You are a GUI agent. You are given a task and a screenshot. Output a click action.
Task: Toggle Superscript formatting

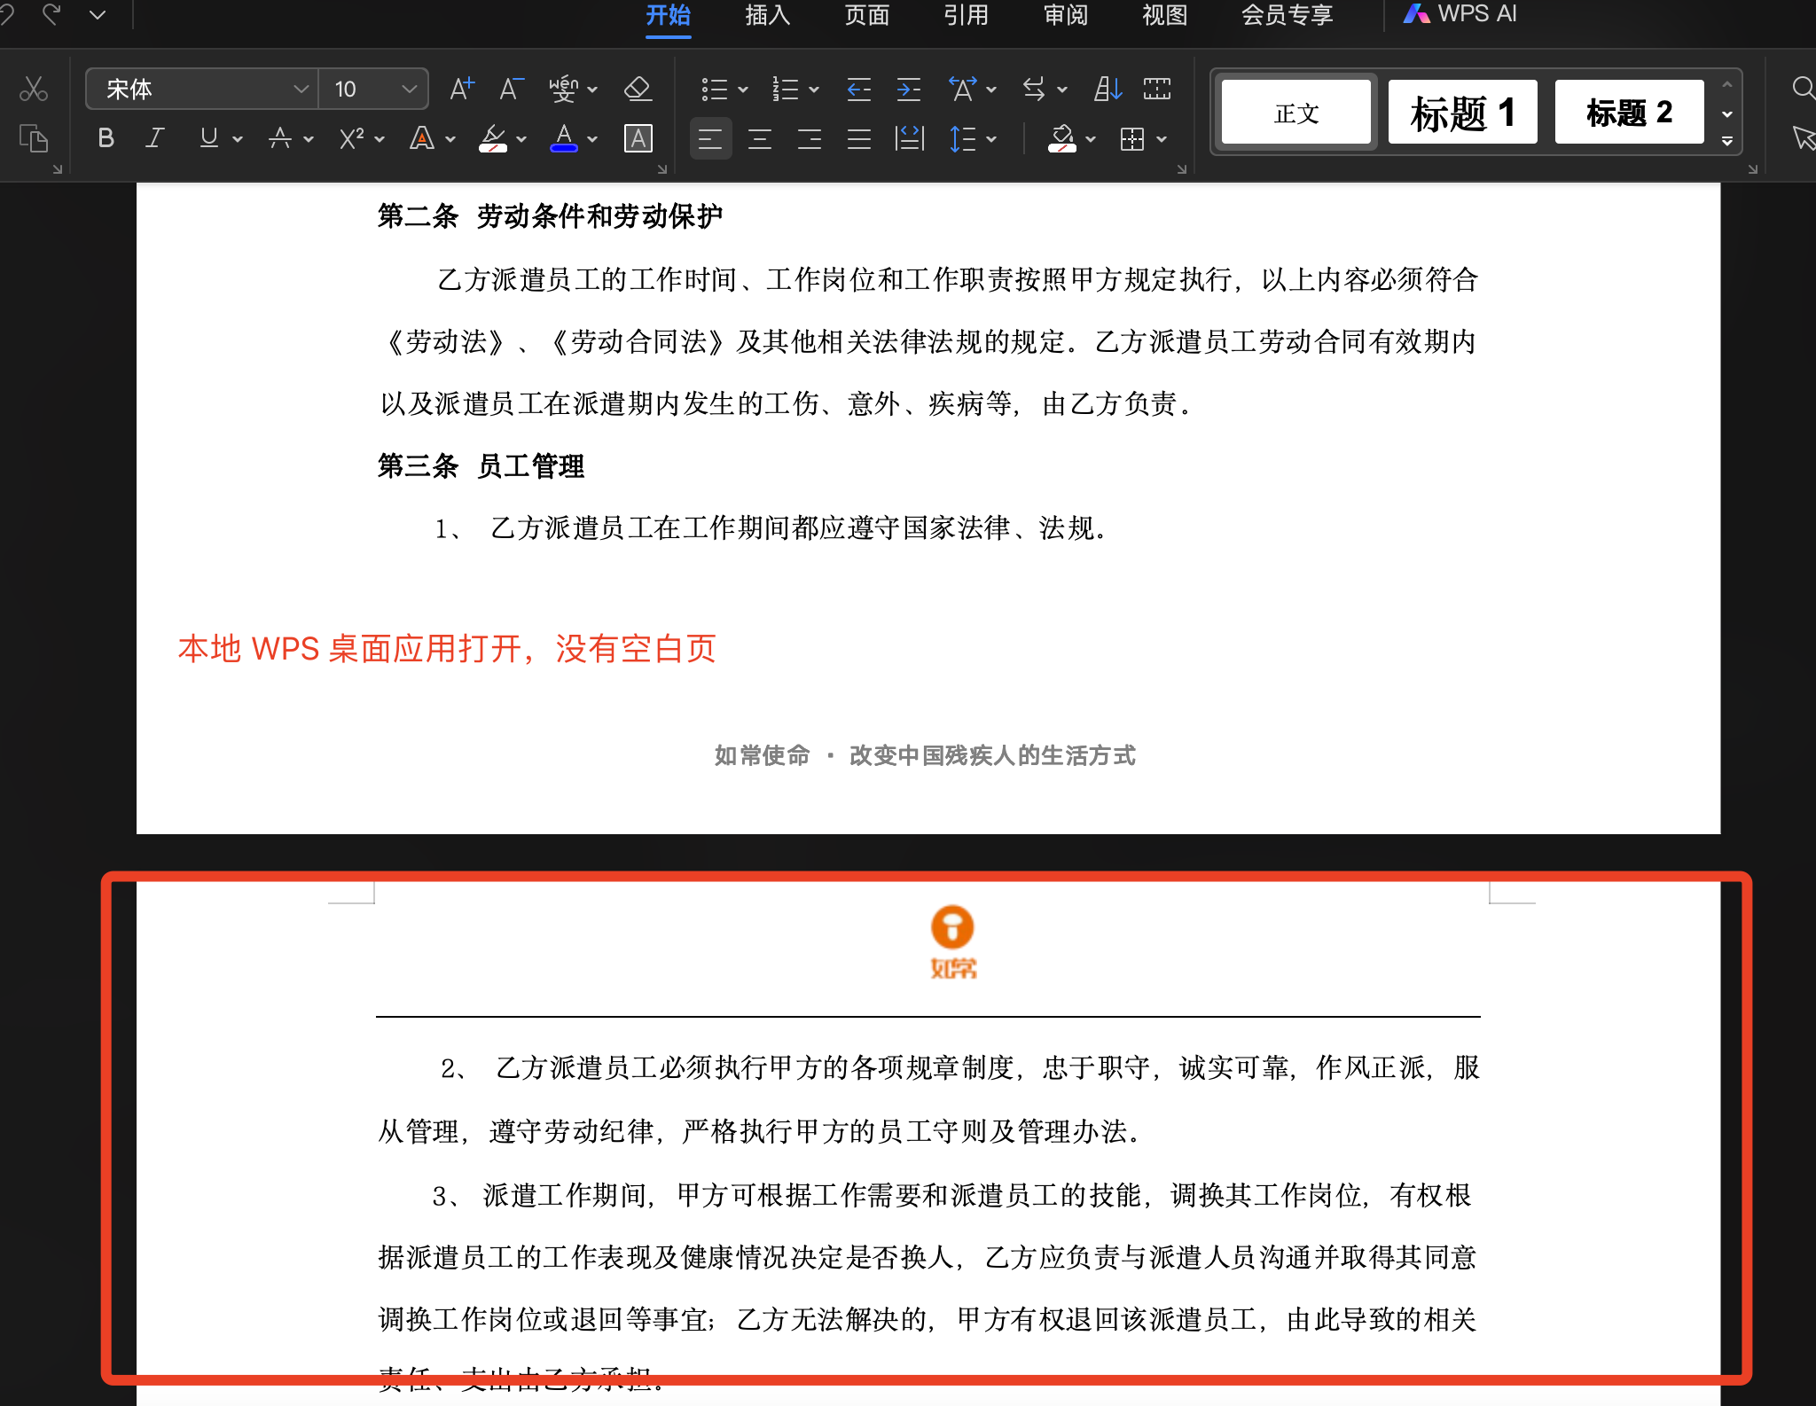click(x=352, y=138)
